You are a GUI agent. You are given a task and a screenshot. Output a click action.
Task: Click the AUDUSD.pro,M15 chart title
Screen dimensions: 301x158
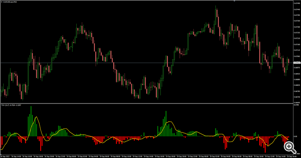coord(10,2)
